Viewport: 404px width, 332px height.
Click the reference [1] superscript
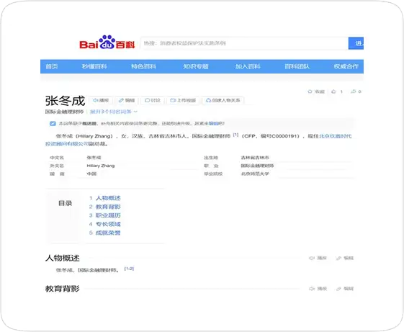(x=235, y=135)
